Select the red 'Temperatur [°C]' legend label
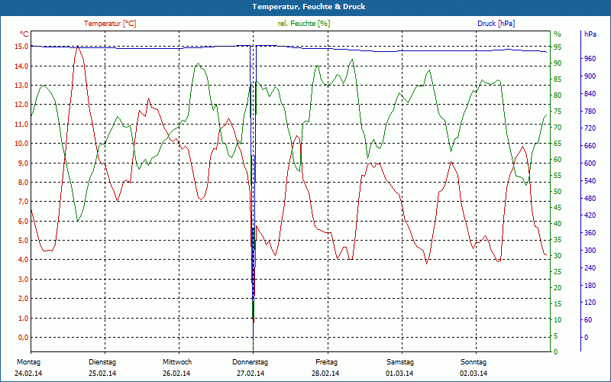This screenshot has height=382, width=611. coord(110,24)
